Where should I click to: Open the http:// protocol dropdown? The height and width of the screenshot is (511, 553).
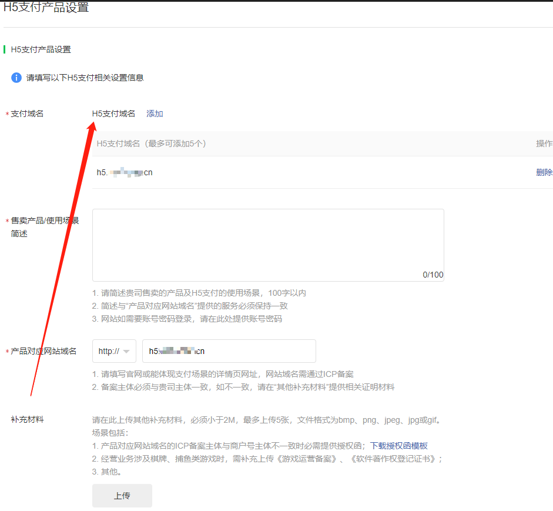(x=114, y=351)
